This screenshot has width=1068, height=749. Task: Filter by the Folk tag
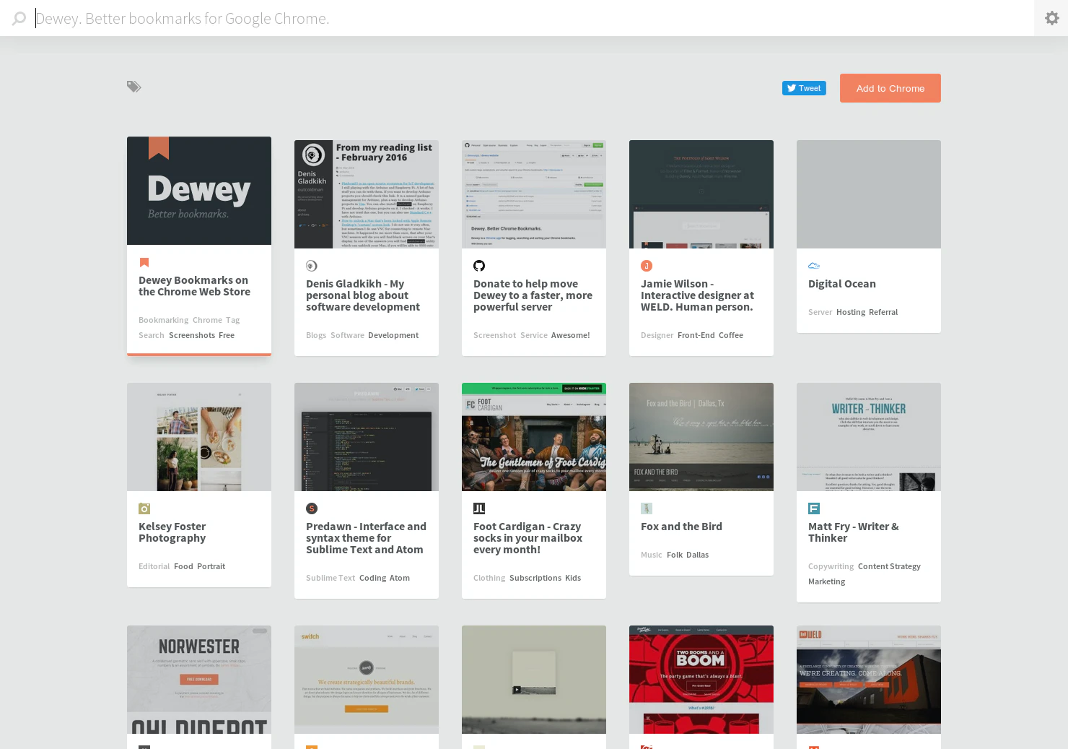click(675, 555)
